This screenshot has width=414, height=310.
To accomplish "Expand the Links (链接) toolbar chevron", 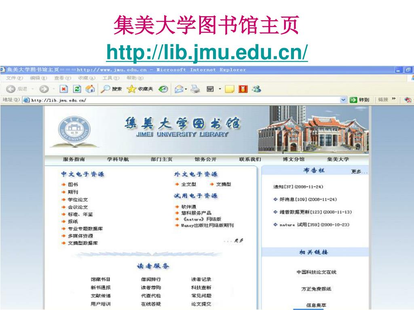I will (394, 99).
